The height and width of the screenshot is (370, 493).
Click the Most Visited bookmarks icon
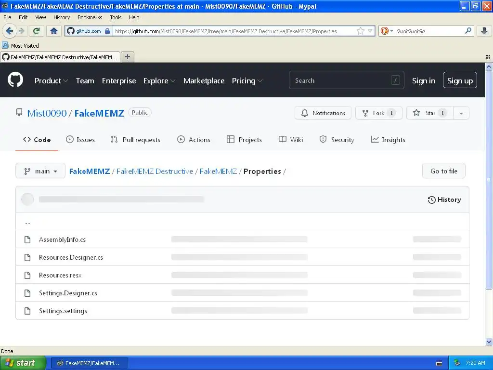5,46
